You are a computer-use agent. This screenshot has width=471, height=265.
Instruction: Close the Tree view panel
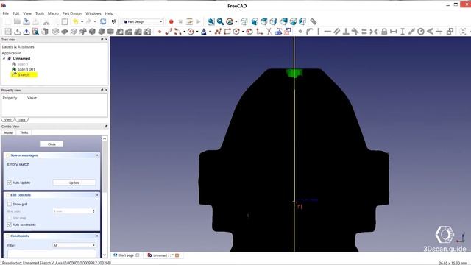(106, 39)
